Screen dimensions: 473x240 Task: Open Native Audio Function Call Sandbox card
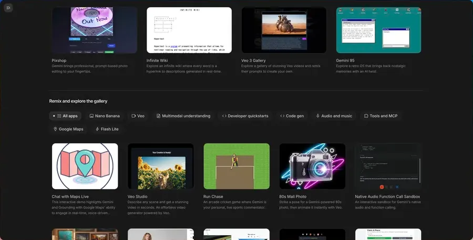[388, 166]
